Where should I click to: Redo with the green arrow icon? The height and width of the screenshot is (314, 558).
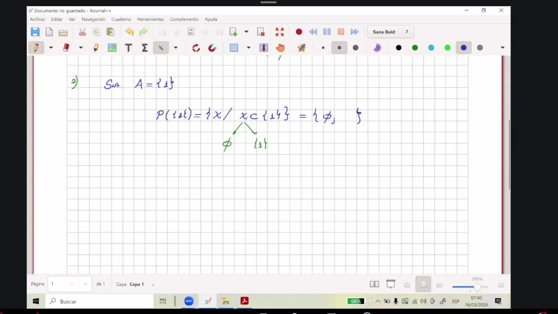[x=143, y=32]
